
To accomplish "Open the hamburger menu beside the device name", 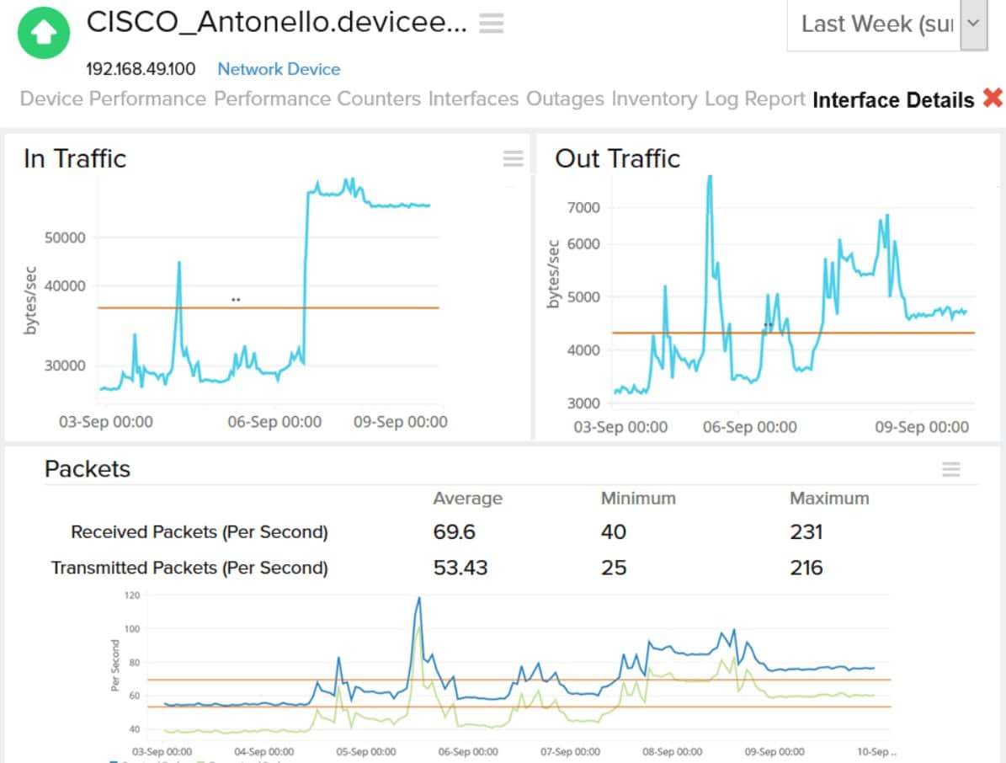I will pyautogui.click(x=492, y=23).
